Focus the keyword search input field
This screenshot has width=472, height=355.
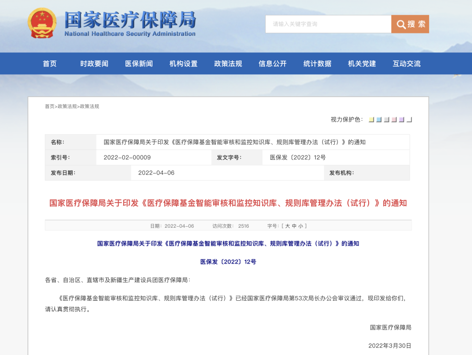tap(328, 24)
